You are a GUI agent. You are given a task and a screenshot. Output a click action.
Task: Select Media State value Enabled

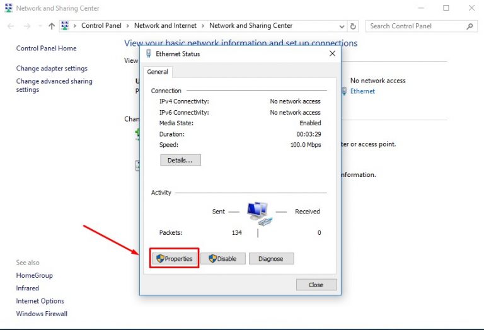[310, 123]
